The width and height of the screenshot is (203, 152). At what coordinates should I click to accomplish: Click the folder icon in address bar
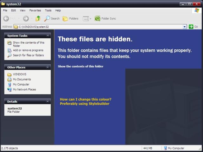16,27
